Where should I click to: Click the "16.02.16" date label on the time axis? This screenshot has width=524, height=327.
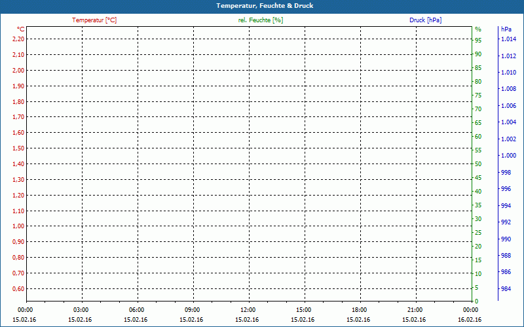click(x=470, y=320)
